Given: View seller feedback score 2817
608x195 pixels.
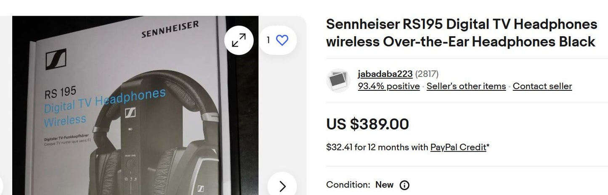Looking at the screenshot, I should coord(427,74).
